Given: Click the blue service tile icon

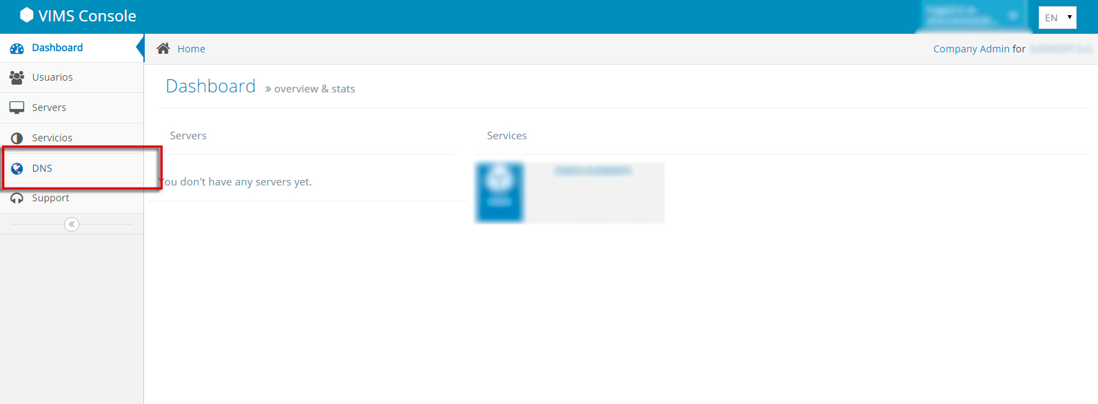Looking at the screenshot, I should [500, 192].
